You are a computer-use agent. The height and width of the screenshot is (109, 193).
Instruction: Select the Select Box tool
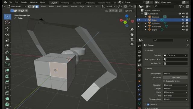pyautogui.click(x=7, y=17)
